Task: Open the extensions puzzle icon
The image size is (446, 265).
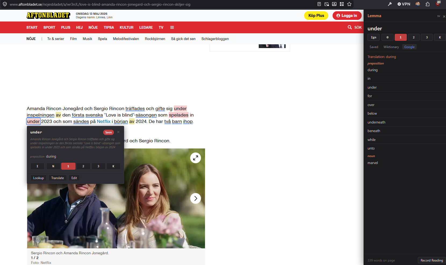Action: [x=428, y=4]
